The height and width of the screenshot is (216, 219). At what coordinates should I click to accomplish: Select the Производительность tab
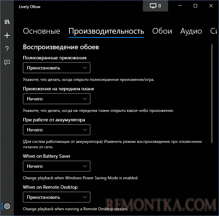tap(106, 31)
